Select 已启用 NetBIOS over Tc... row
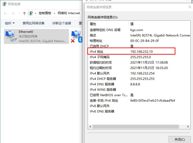The width and height of the screenshot is (193, 143). pos(139,95)
